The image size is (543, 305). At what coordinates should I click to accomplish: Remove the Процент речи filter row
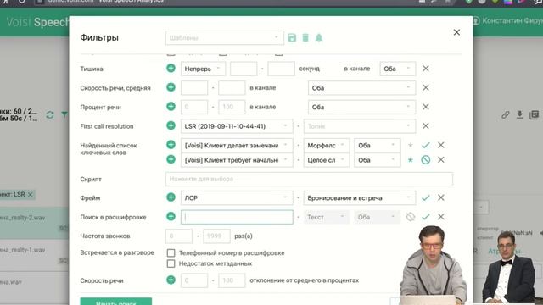(x=426, y=107)
